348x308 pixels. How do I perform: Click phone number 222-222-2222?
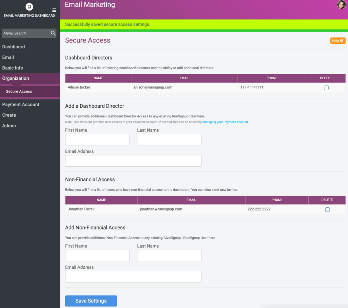pos(259,209)
